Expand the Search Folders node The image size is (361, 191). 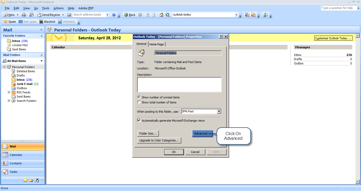pyautogui.click(x=9, y=101)
